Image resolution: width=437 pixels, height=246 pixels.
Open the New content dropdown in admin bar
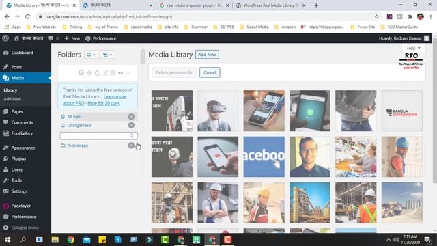click(x=72, y=38)
